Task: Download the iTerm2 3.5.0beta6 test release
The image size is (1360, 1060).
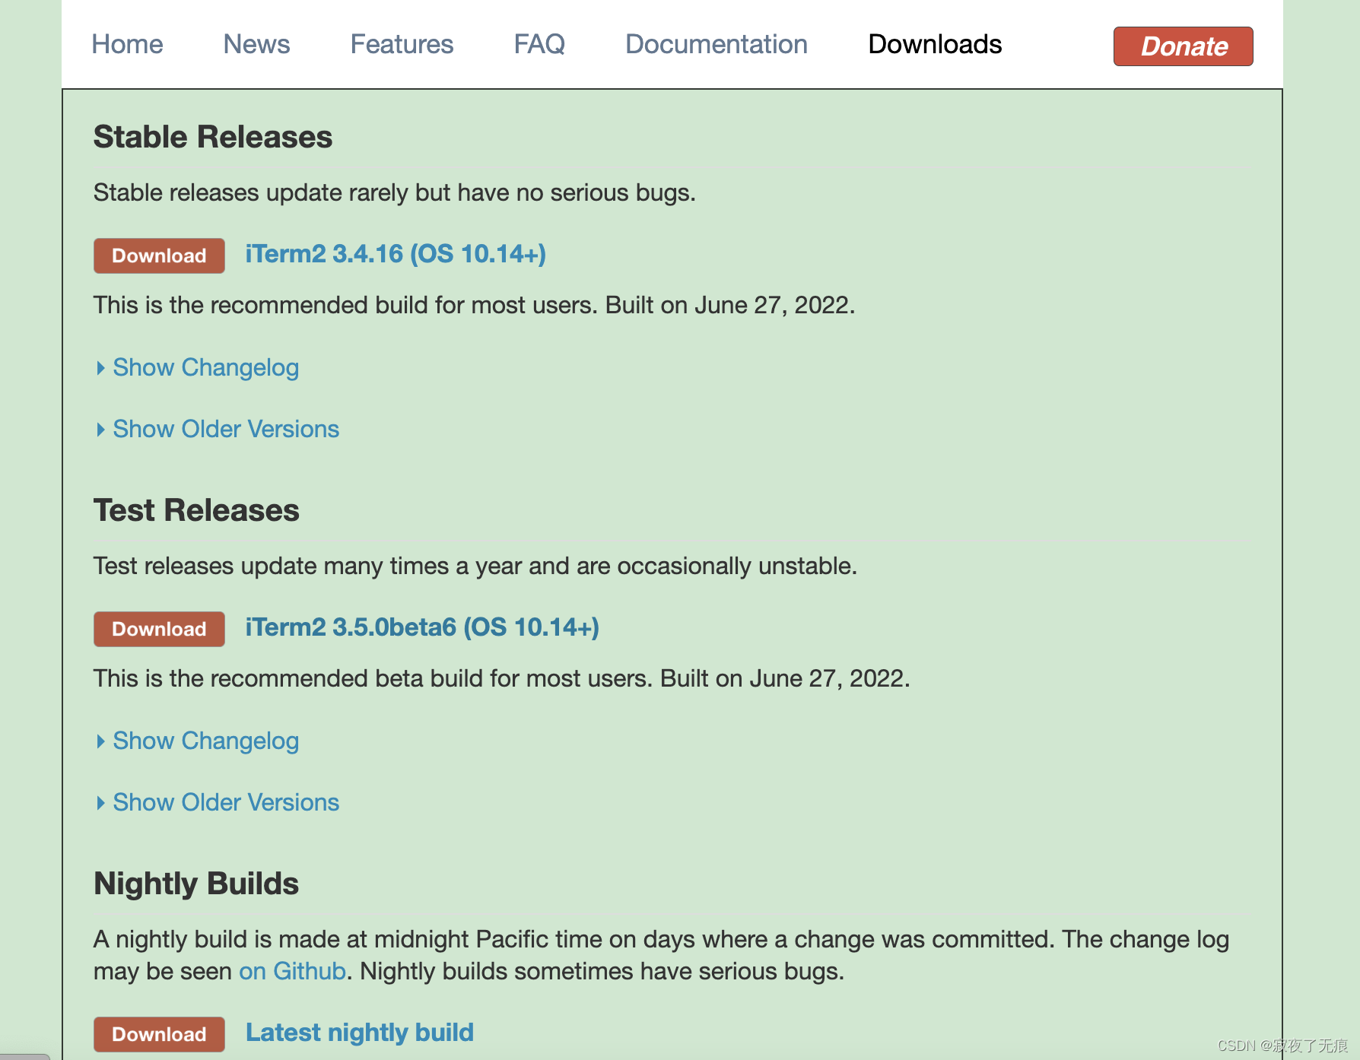Action: tap(159, 629)
